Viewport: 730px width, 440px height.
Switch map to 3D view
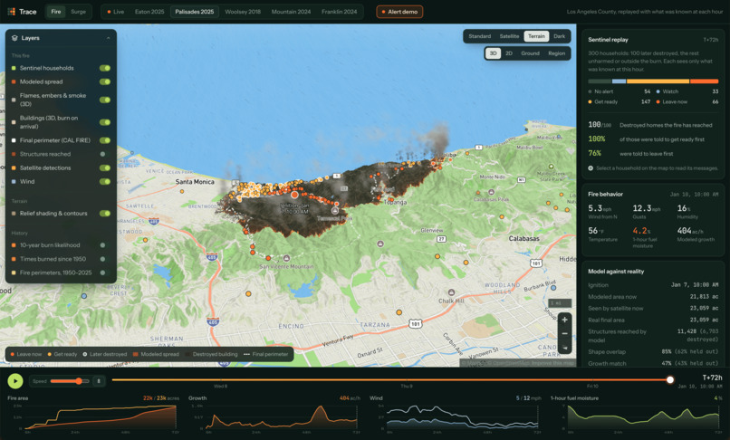pos(493,53)
